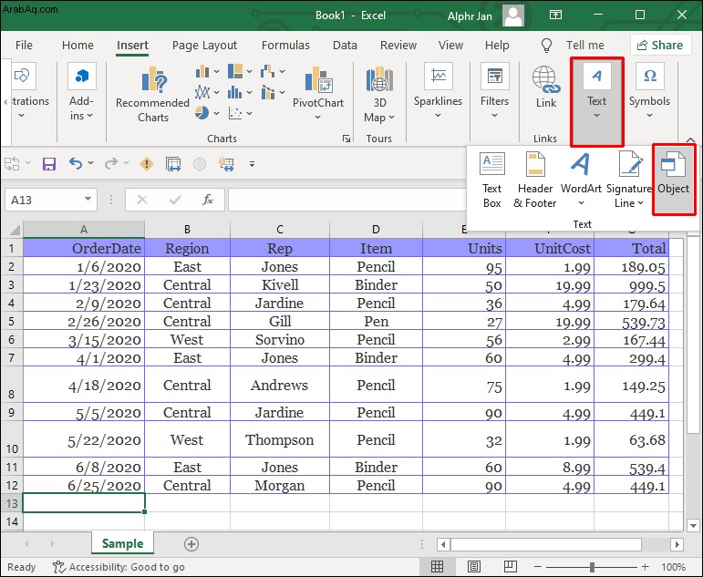This screenshot has width=703, height=577.
Task: Switch to the Home tab
Action: tap(78, 46)
